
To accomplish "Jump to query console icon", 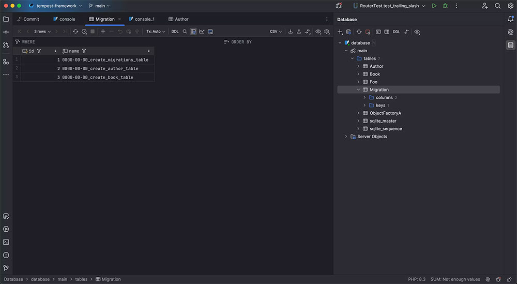I will click(378, 32).
